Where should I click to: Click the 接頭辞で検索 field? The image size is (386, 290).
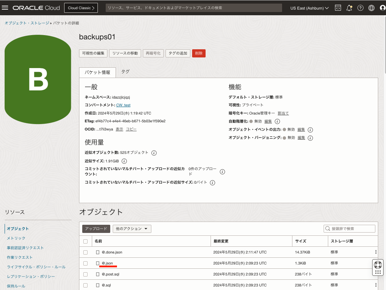click(x=349, y=229)
